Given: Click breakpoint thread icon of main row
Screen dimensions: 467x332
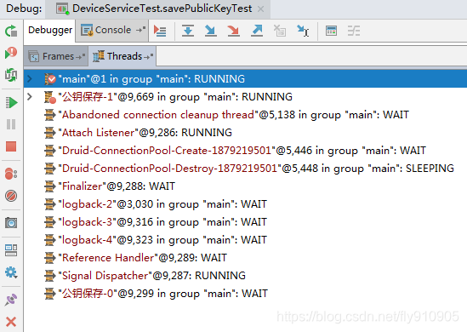Looking at the screenshot, I should [50, 79].
